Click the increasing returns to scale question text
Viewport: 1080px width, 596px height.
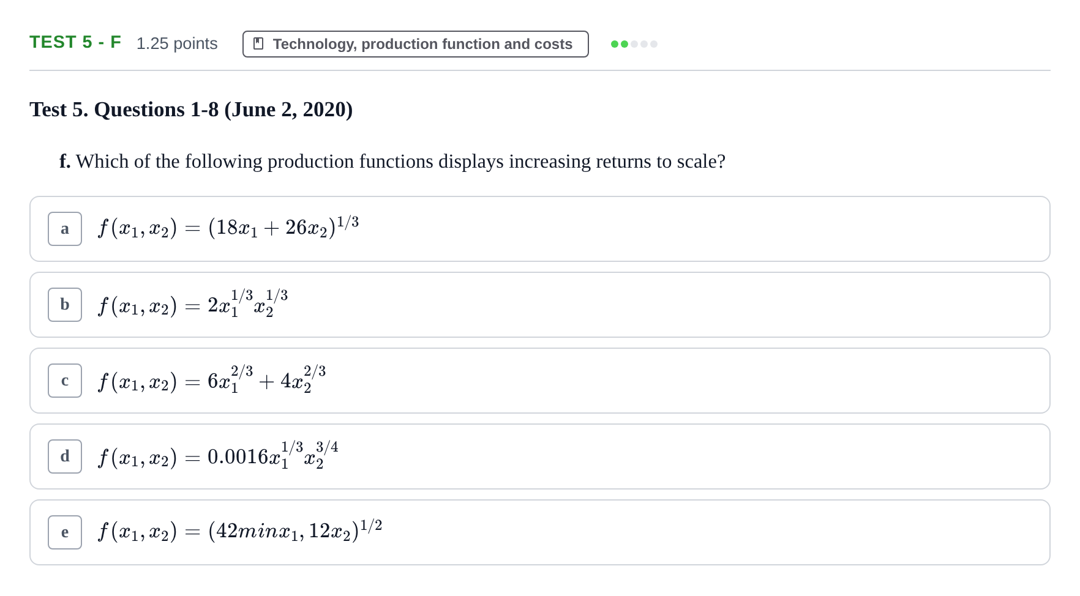[392, 162]
